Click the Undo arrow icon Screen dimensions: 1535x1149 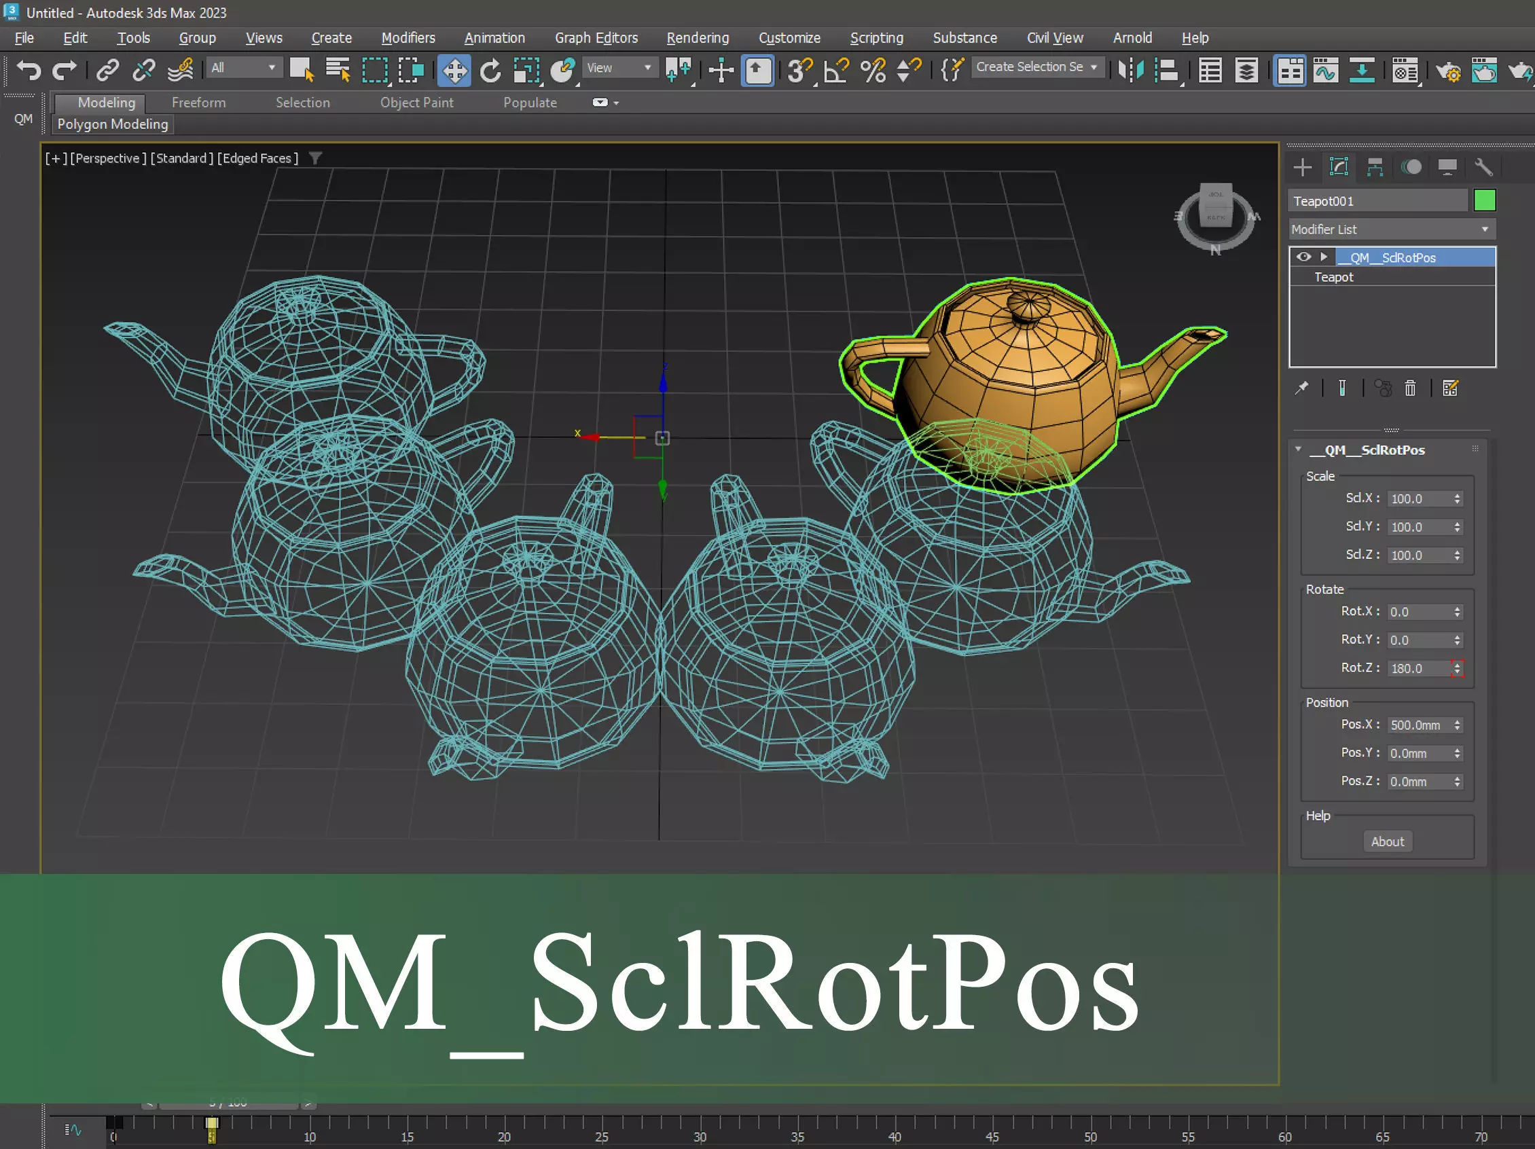(29, 70)
